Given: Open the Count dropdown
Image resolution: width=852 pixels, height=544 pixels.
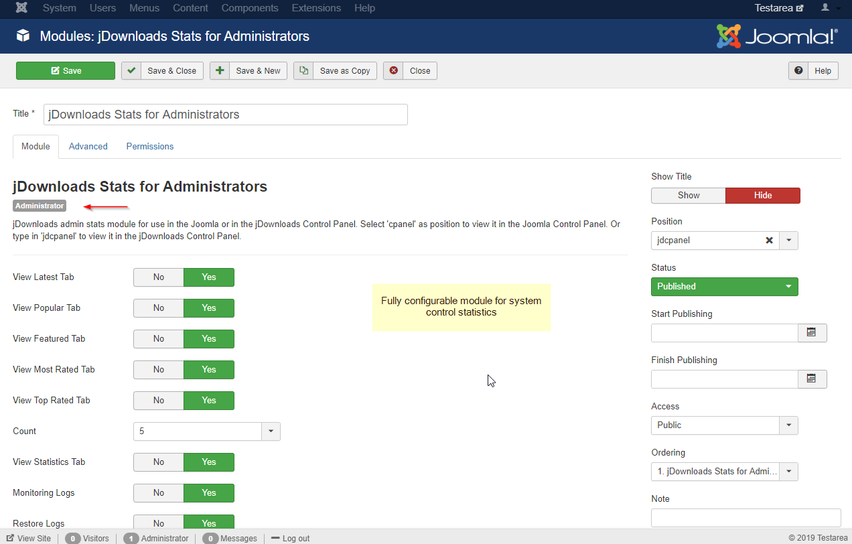Looking at the screenshot, I should (x=206, y=431).
